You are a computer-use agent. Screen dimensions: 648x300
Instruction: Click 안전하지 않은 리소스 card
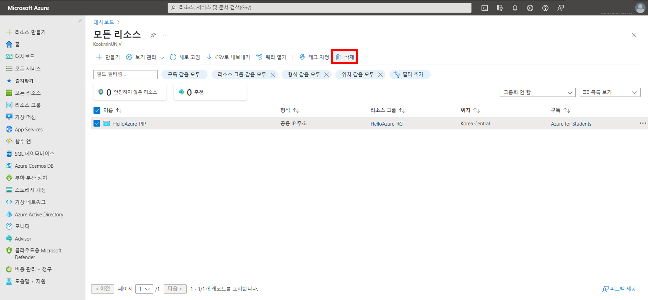pyautogui.click(x=130, y=92)
